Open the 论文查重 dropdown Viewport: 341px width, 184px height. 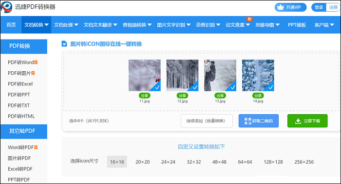point(238,25)
